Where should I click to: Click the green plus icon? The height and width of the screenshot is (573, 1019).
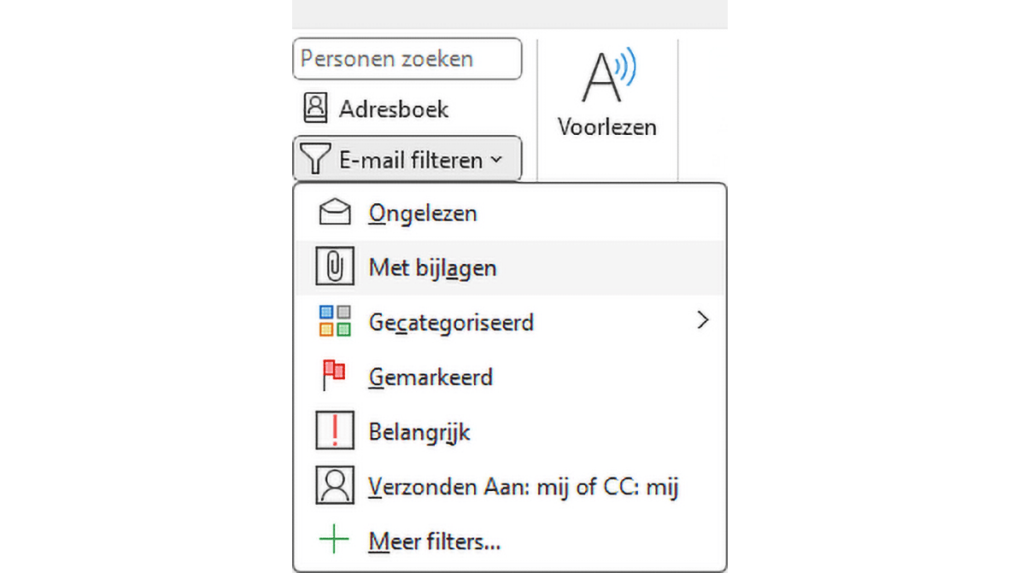click(x=334, y=540)
